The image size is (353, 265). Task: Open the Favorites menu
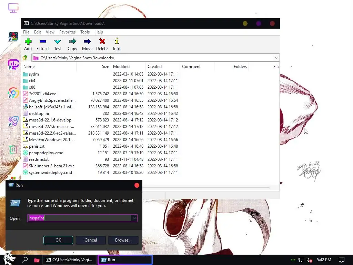pyautogui.click(x=67, y=32)
